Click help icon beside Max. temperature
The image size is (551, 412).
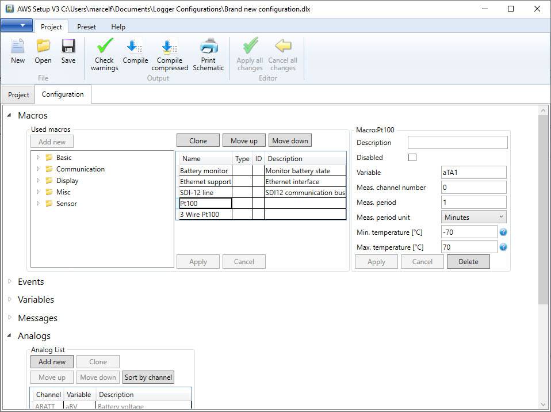pos(503,247)
